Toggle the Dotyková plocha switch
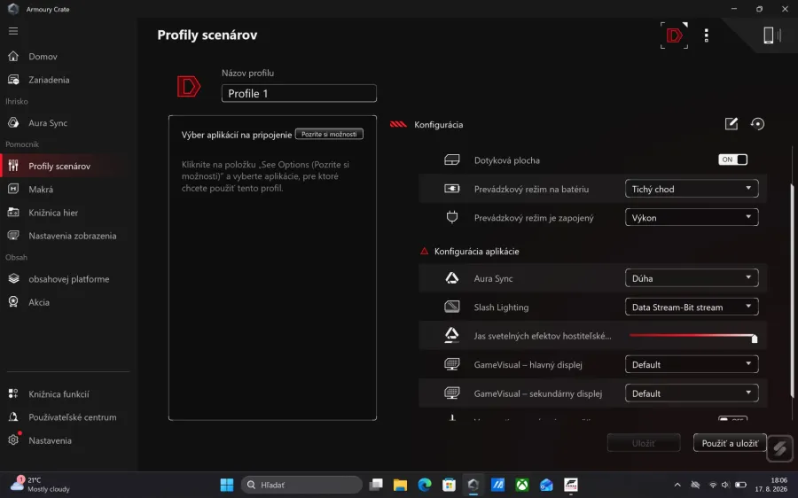Image resolution: width=798 pixels, height=498 pixels. pos(733,160)
